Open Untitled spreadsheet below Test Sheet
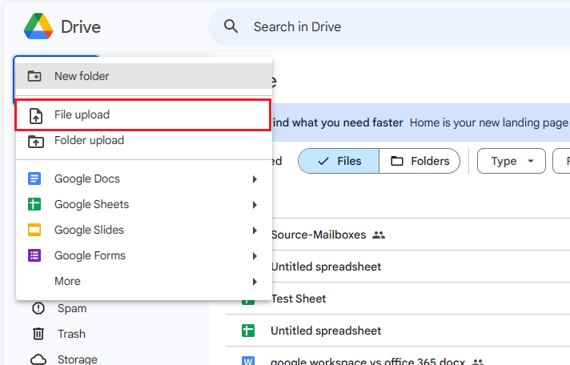 click(326, 331)
